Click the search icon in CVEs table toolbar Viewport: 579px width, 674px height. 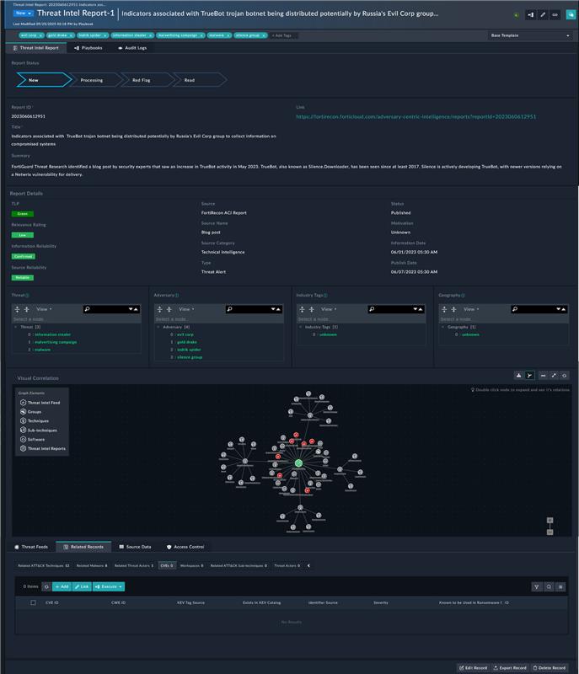tap(549, 586)
